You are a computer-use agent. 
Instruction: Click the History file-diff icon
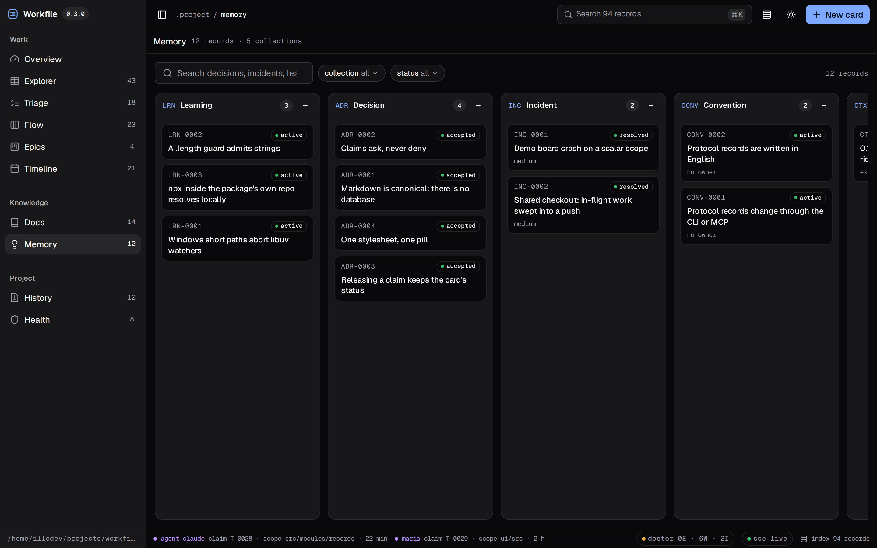[15, 298]
